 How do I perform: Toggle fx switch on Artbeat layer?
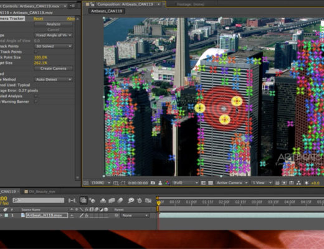[87, 215]
